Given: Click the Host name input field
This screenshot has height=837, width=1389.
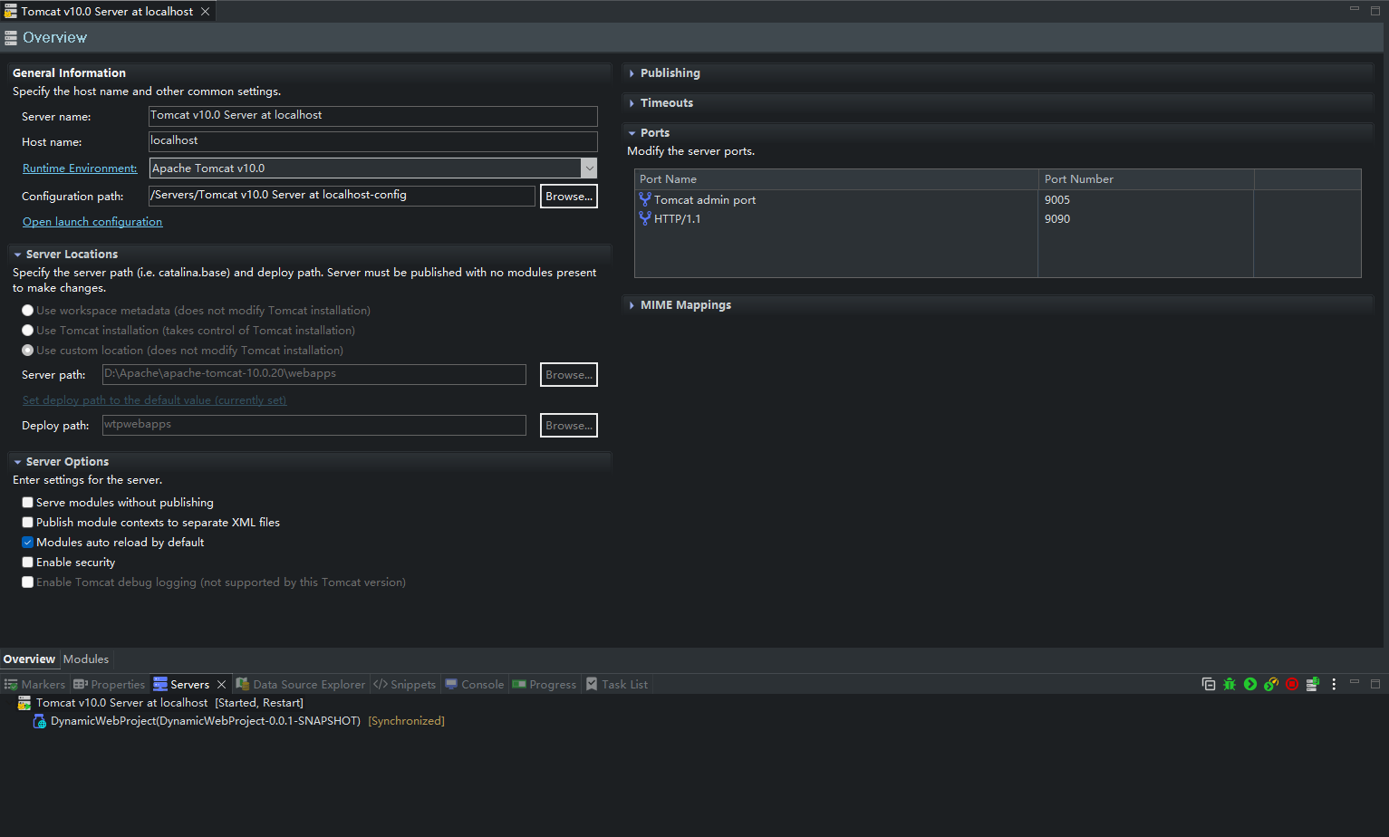Looking at the screenshot, I should pyautogui.click(x=373, y=141).
